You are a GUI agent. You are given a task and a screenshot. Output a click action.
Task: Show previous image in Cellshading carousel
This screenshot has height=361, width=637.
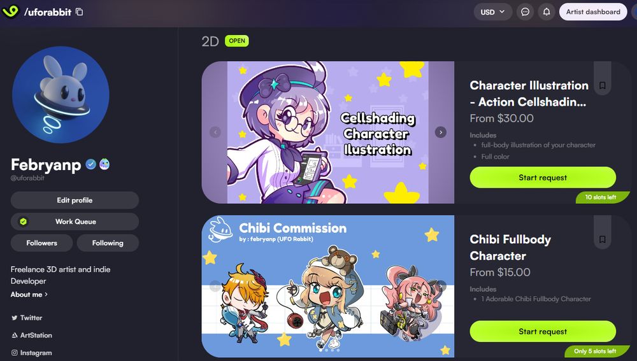(215, 132)
